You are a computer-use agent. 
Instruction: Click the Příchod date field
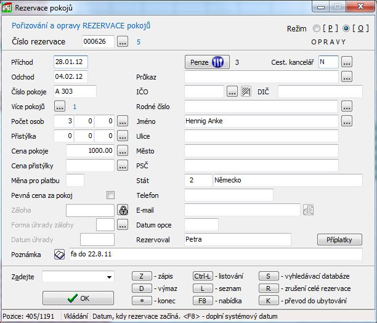[x=71, y=62]
